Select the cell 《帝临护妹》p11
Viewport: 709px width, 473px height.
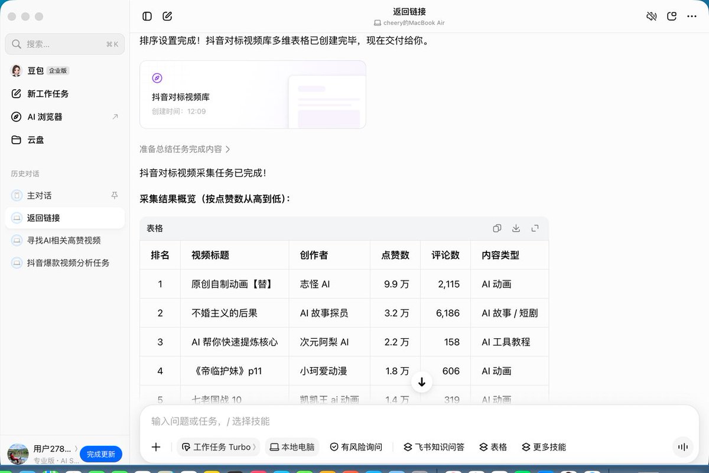[235, 371]
